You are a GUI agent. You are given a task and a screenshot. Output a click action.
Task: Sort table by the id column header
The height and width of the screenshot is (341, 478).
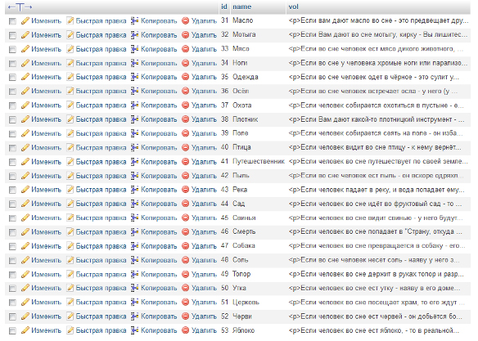(x=224, y=7)
